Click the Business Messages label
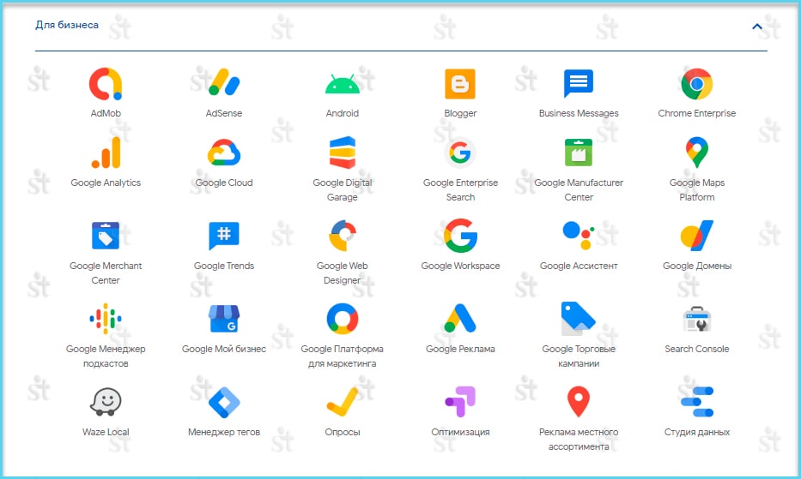 tap(579, 113)
